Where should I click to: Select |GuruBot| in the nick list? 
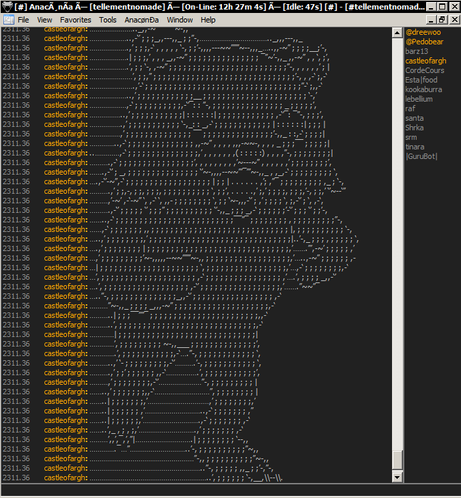[x=421, y=156]
